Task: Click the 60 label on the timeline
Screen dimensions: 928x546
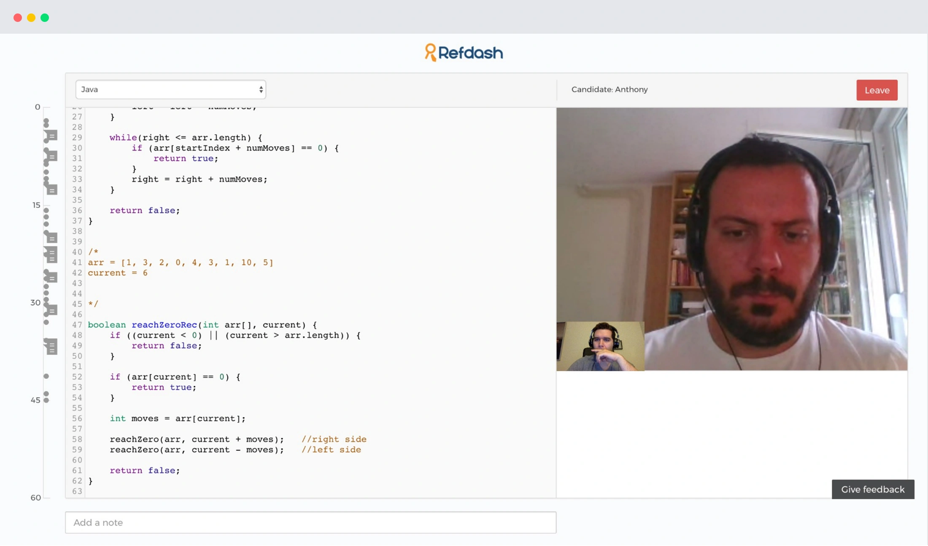Action: click(x=35, y=498)
